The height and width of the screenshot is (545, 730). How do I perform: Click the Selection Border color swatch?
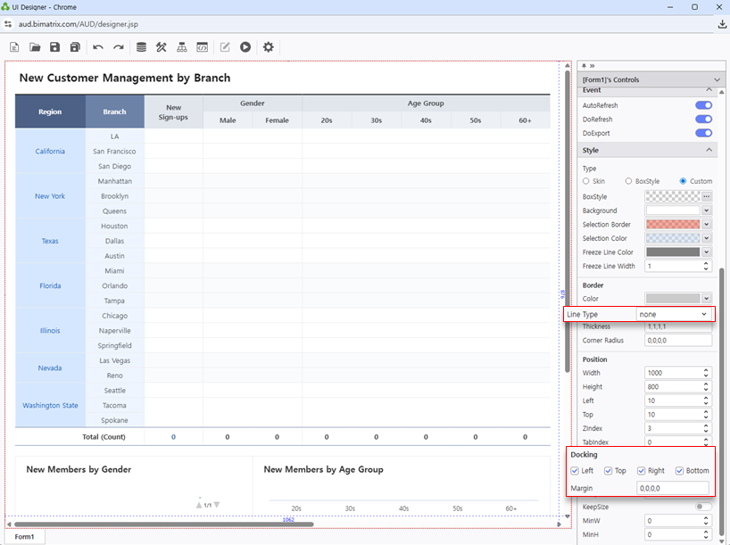point(672,225)
